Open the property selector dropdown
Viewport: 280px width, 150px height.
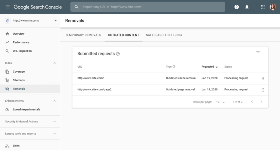[x=56, y=21]
